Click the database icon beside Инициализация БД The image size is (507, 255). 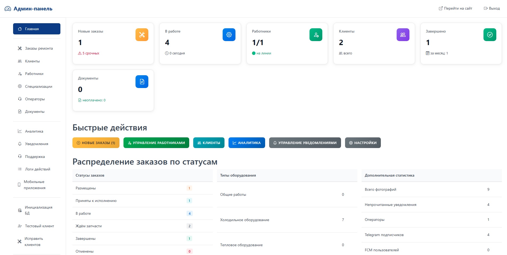point(20,210)
